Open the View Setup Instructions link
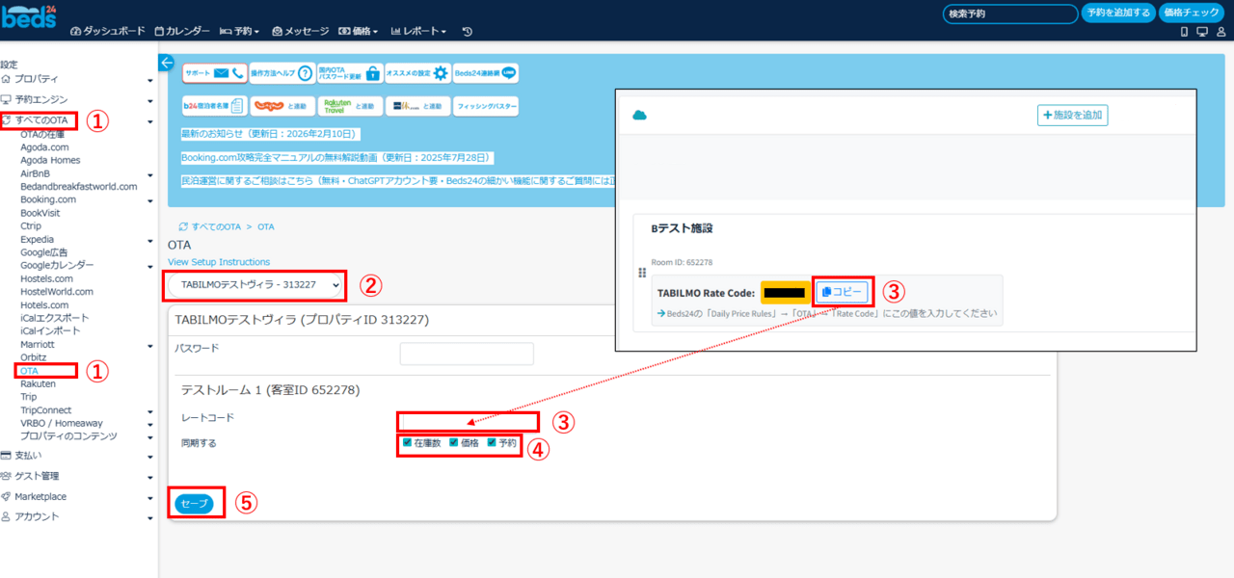The width and height of the screenshot is (1234, 578). (219, 262)
